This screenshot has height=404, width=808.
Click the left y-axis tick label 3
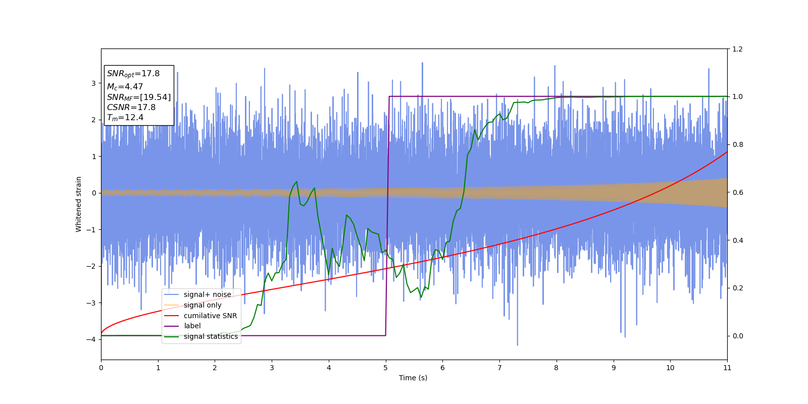coord(93,83)
